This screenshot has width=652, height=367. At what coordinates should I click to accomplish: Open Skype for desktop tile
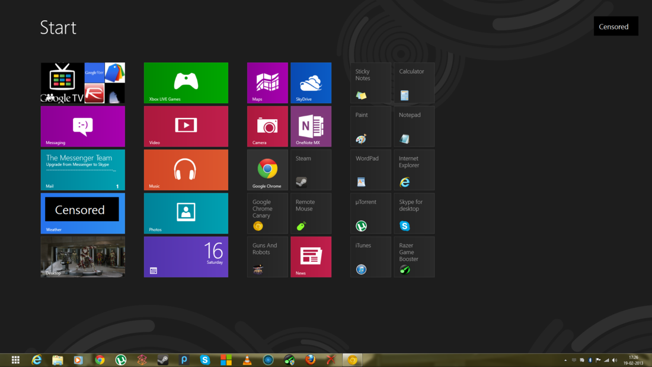(414, 213)
